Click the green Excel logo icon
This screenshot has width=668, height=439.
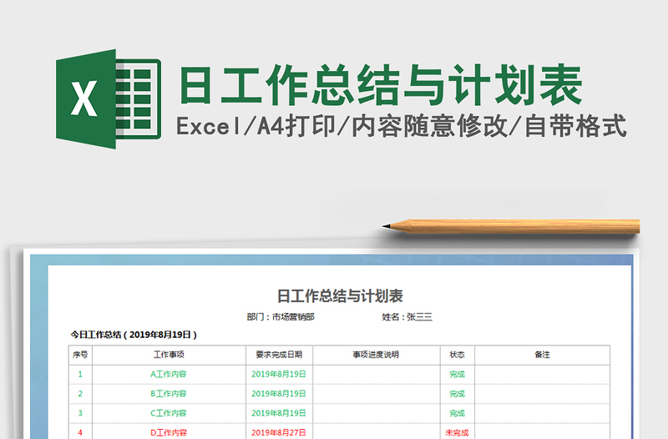(109, 98)
